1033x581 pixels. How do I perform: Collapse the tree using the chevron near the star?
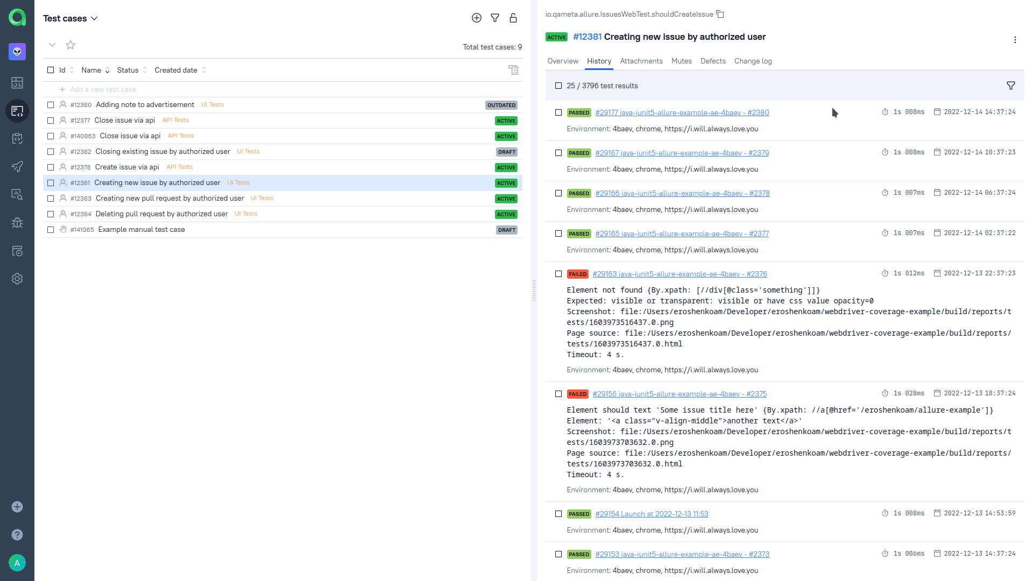[x=52, y=45]
